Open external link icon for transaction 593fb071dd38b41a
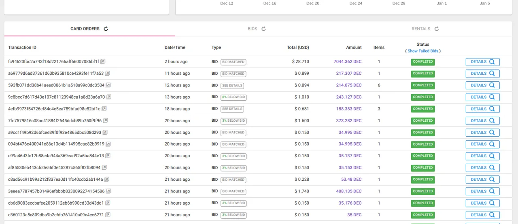 [x=108, y=85]
